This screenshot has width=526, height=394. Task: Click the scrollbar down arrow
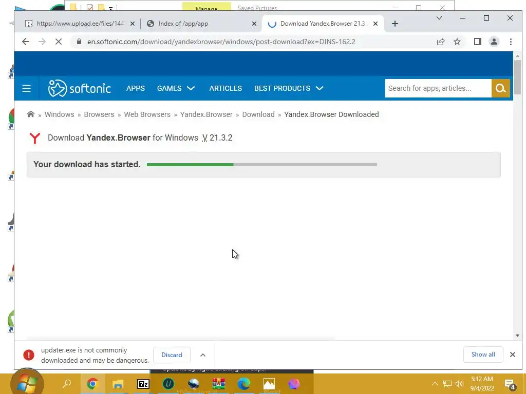tap(517, 336)
